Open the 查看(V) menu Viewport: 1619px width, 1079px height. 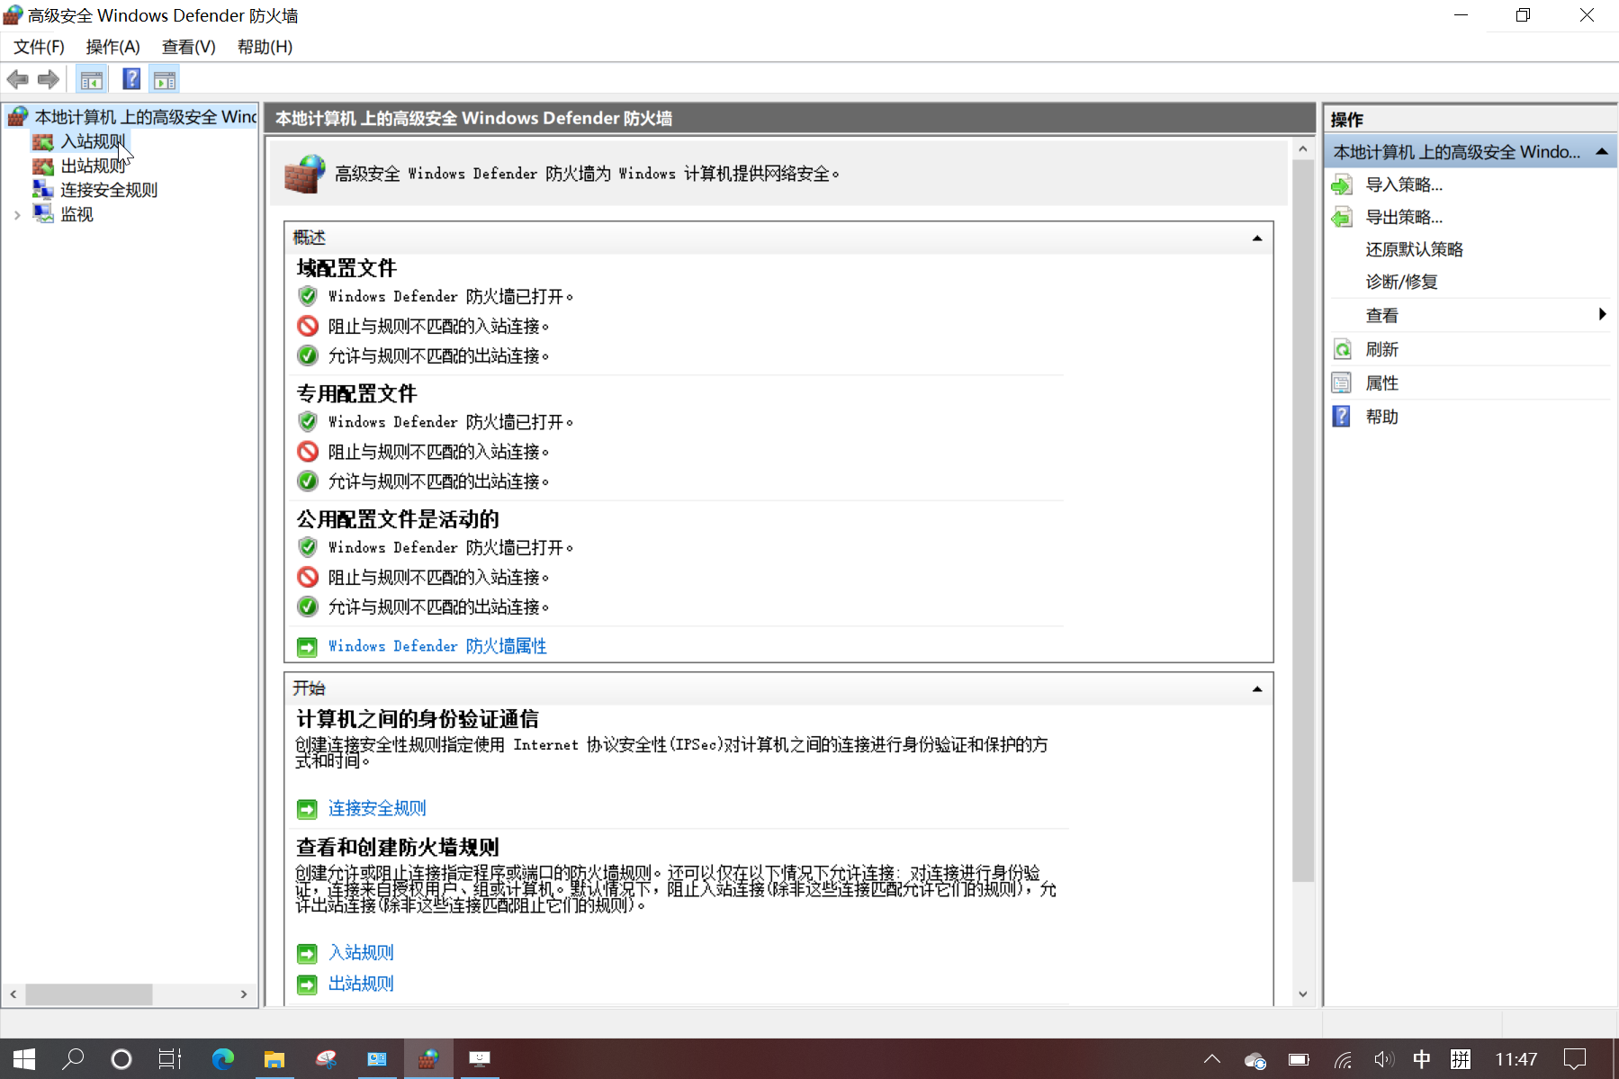188,47
